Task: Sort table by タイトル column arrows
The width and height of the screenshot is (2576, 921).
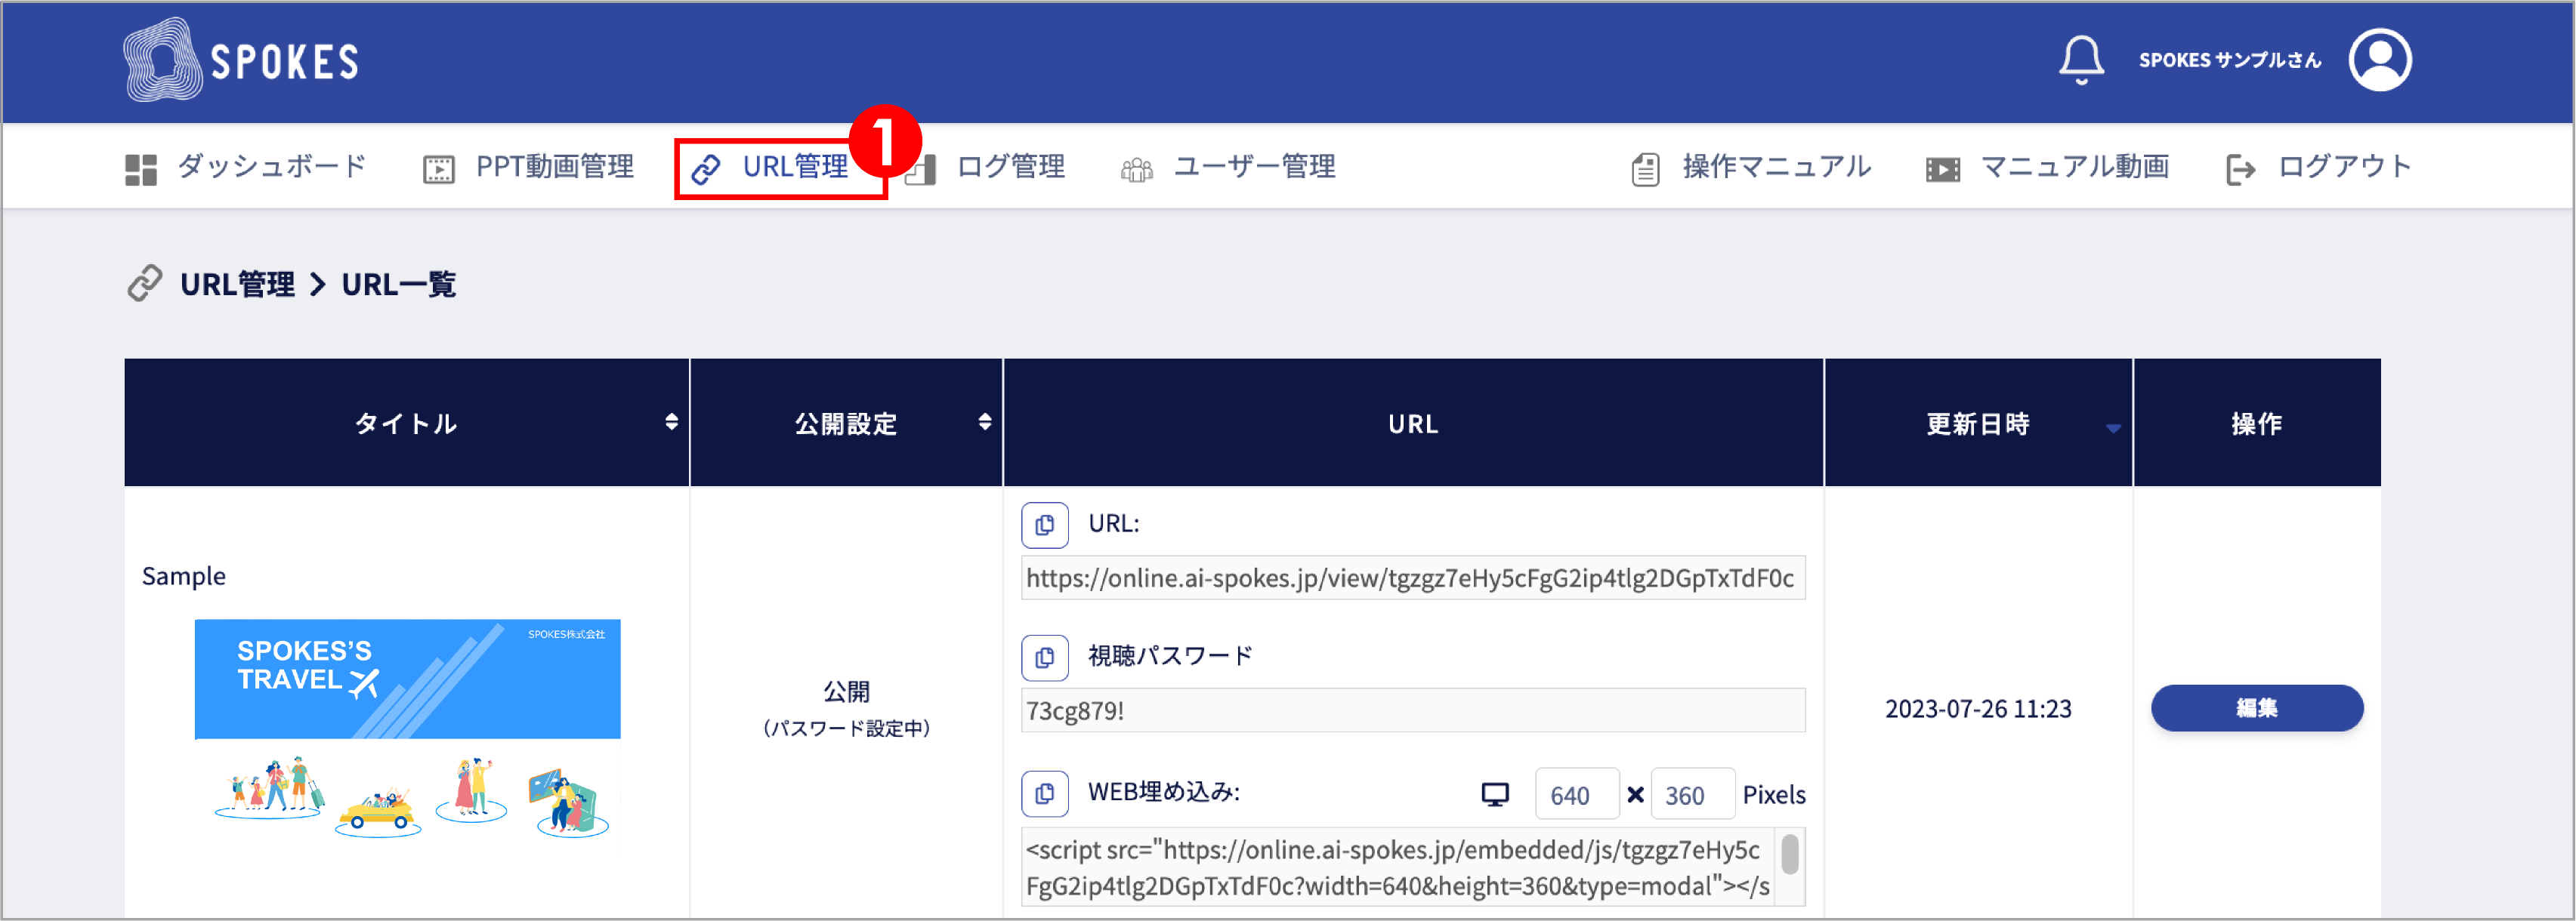Action: pos(671,423)
